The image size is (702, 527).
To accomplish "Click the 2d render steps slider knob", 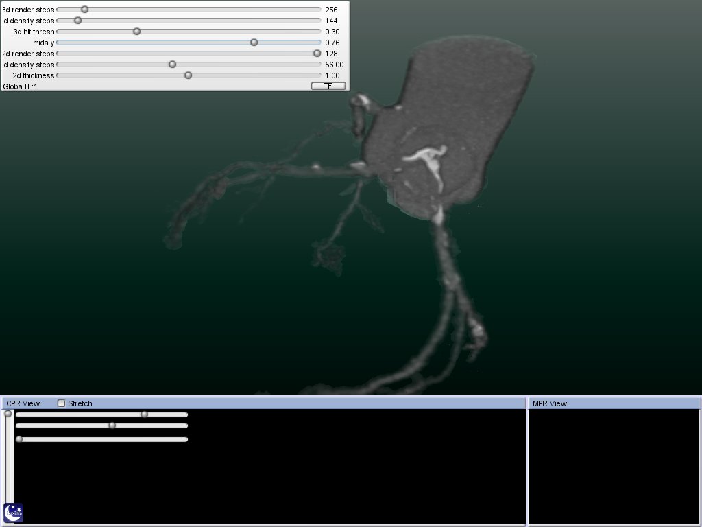I will click(x=317, y=54).
